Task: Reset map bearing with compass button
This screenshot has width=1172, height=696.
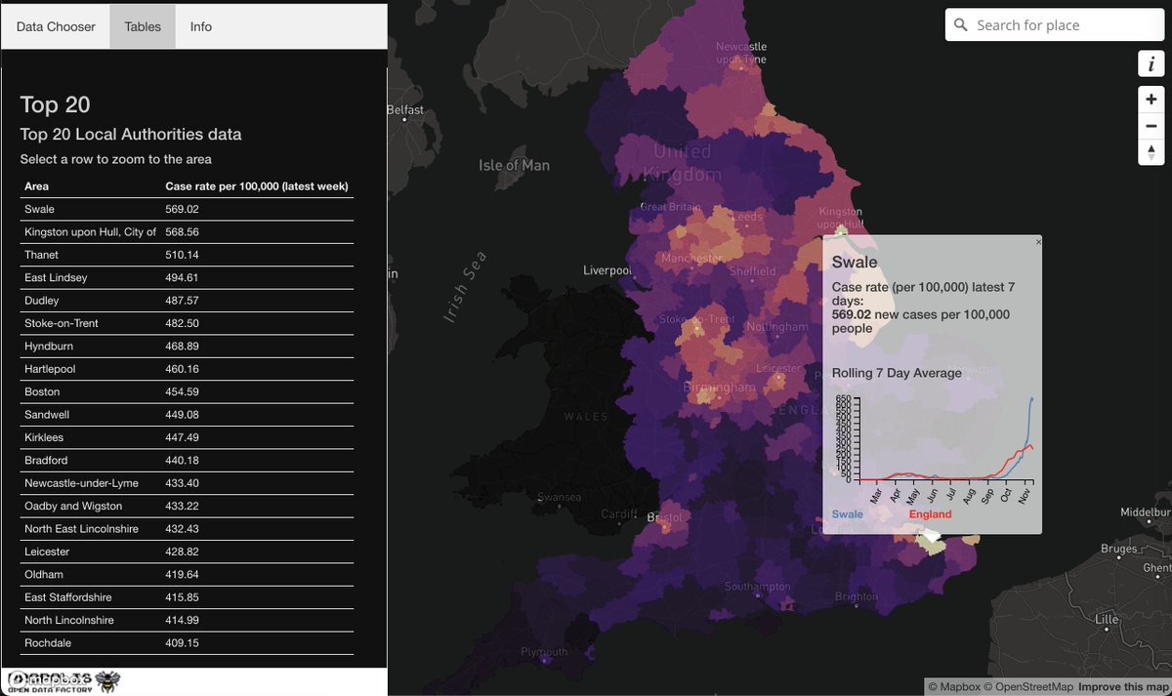Action: coord(1151,152)
